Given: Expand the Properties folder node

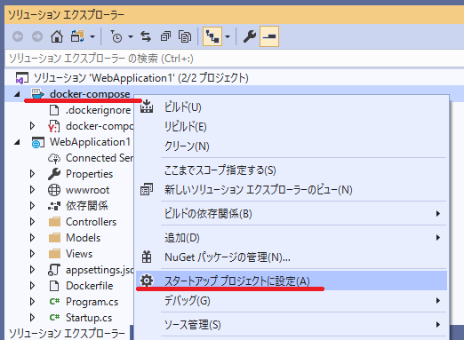Looking at the screenshot, I should [32, 174].
